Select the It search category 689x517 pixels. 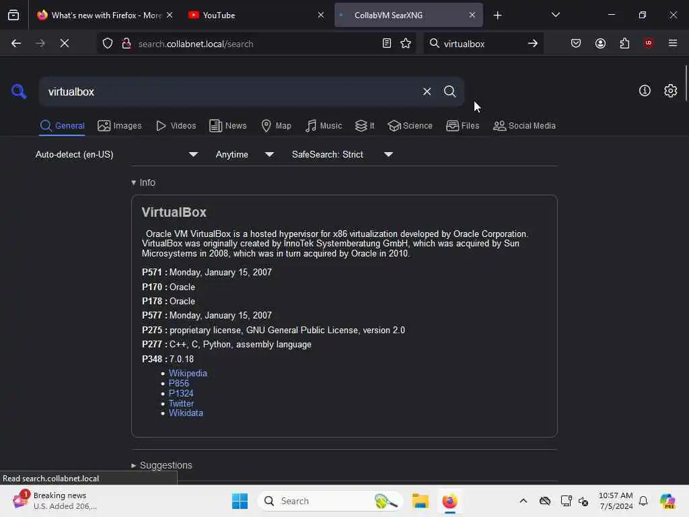(365, 126)
